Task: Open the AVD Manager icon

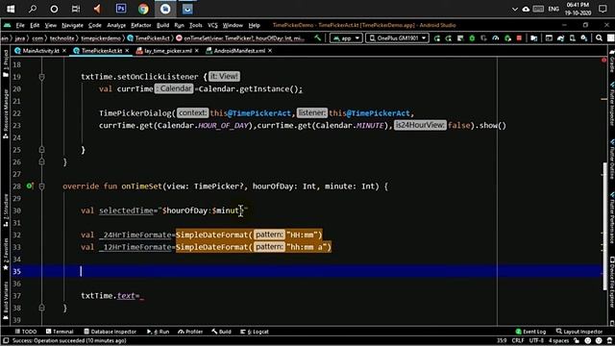Action: click(573, 38)
